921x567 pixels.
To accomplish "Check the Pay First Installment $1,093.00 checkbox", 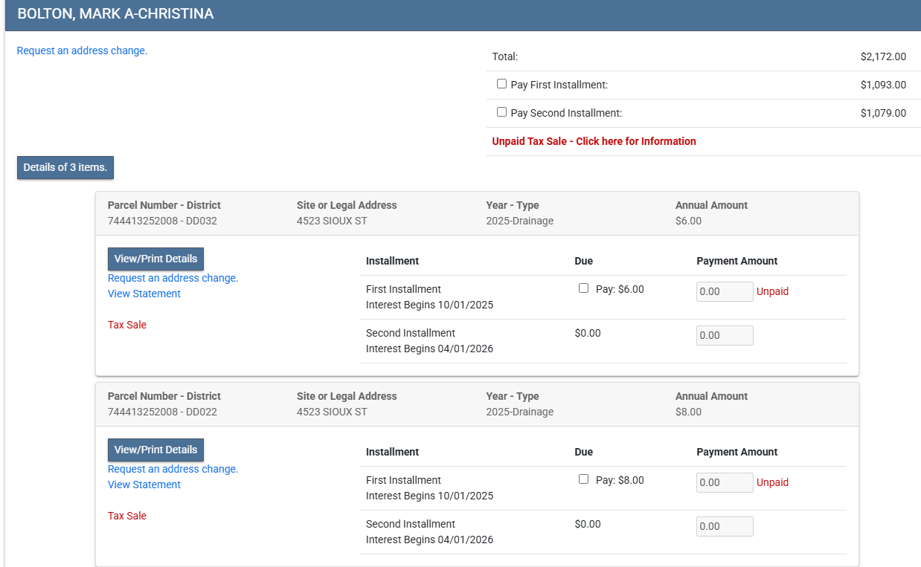I will (502, 84).
